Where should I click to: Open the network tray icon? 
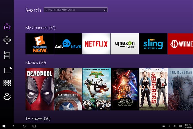[x=169, y=126]
